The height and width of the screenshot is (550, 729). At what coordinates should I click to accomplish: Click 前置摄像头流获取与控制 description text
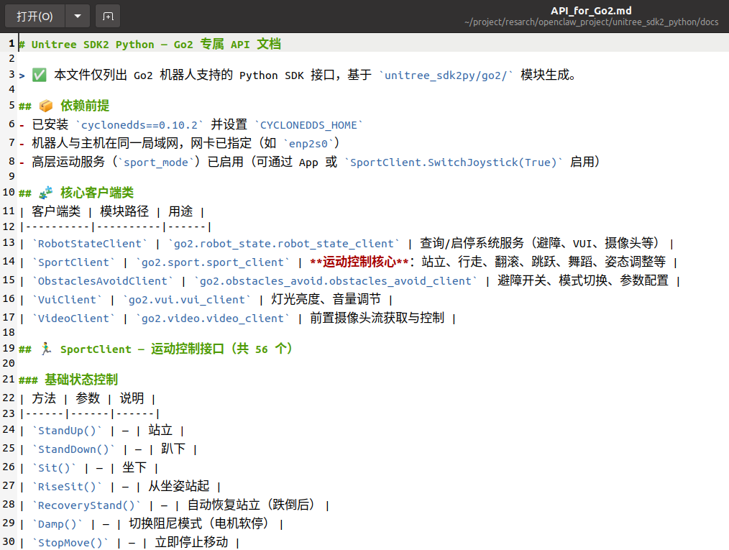coord(377,318)
